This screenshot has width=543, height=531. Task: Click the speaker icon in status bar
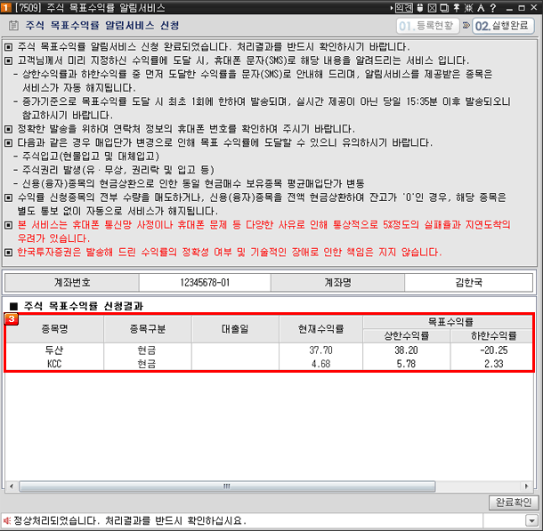[x=6, y=520]
